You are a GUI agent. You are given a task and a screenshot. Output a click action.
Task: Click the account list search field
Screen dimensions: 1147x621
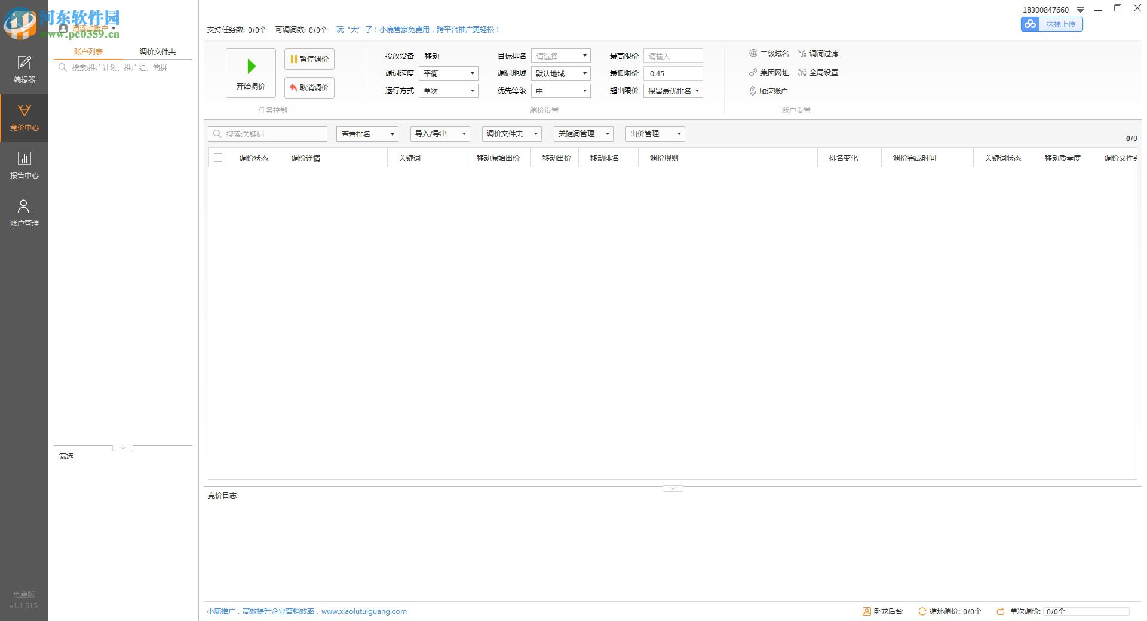coord(123,68)
